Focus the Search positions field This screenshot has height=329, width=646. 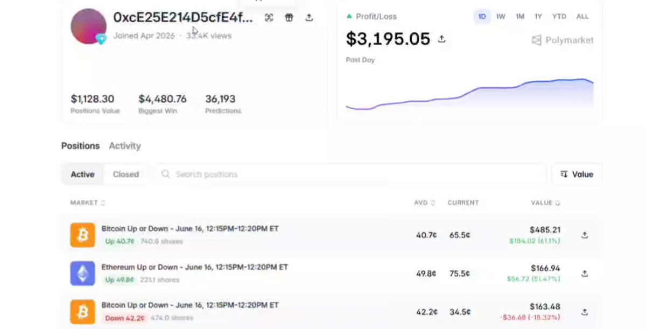(x=350, y=174)
